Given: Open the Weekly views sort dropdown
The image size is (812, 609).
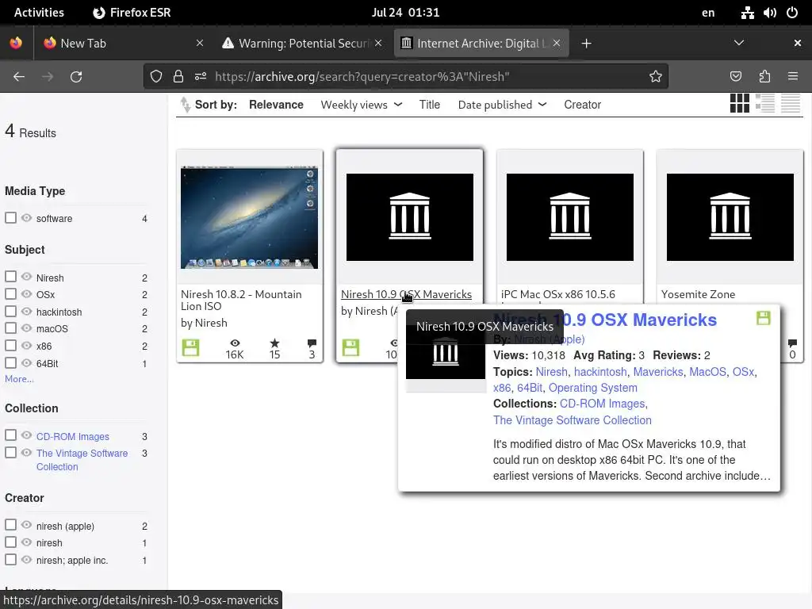Looking at the screenshot, I should (x=362, y=105).
